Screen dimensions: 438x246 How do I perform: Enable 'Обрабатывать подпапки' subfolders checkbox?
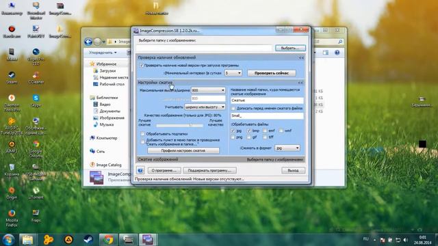pos(143,134)
